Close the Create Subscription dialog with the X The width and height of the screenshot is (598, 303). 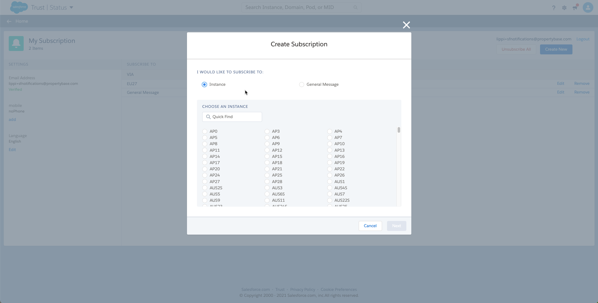(406, 25)
